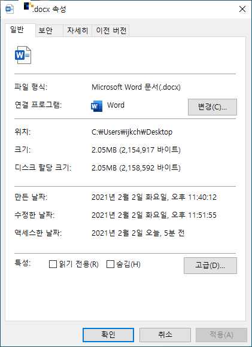Click the 취소 button

(x=165, y=335)
